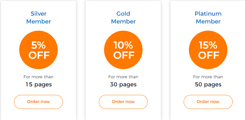
Task: Click the word 'Member' under Silver
Action: [38, 22]
